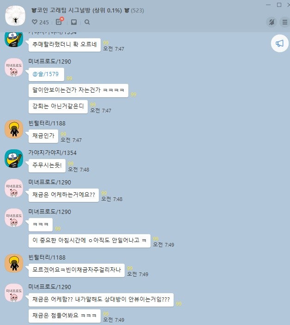Viewport: 290px width, 325px height.
Task: Open the chat album icon in header
Action: 74,22
